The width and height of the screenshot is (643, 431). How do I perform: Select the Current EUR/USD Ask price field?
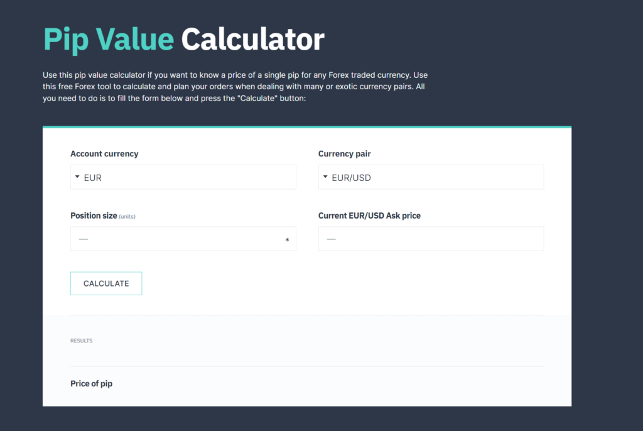click(x=431, y=239)
